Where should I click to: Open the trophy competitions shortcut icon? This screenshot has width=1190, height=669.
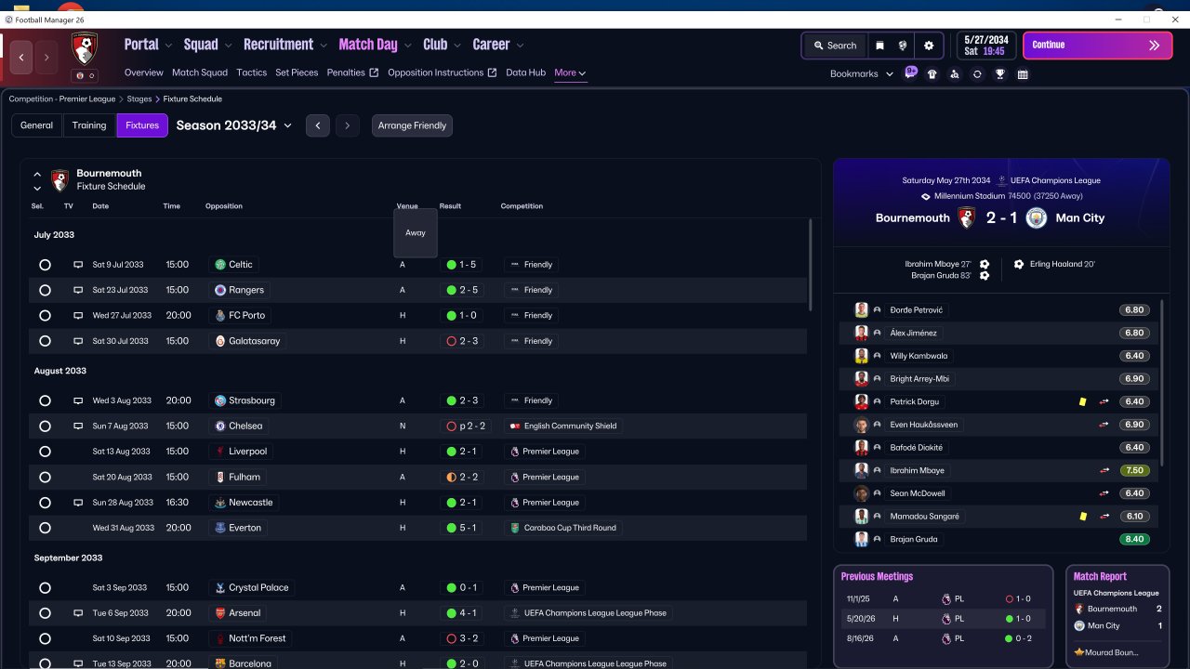point(1000,74)
